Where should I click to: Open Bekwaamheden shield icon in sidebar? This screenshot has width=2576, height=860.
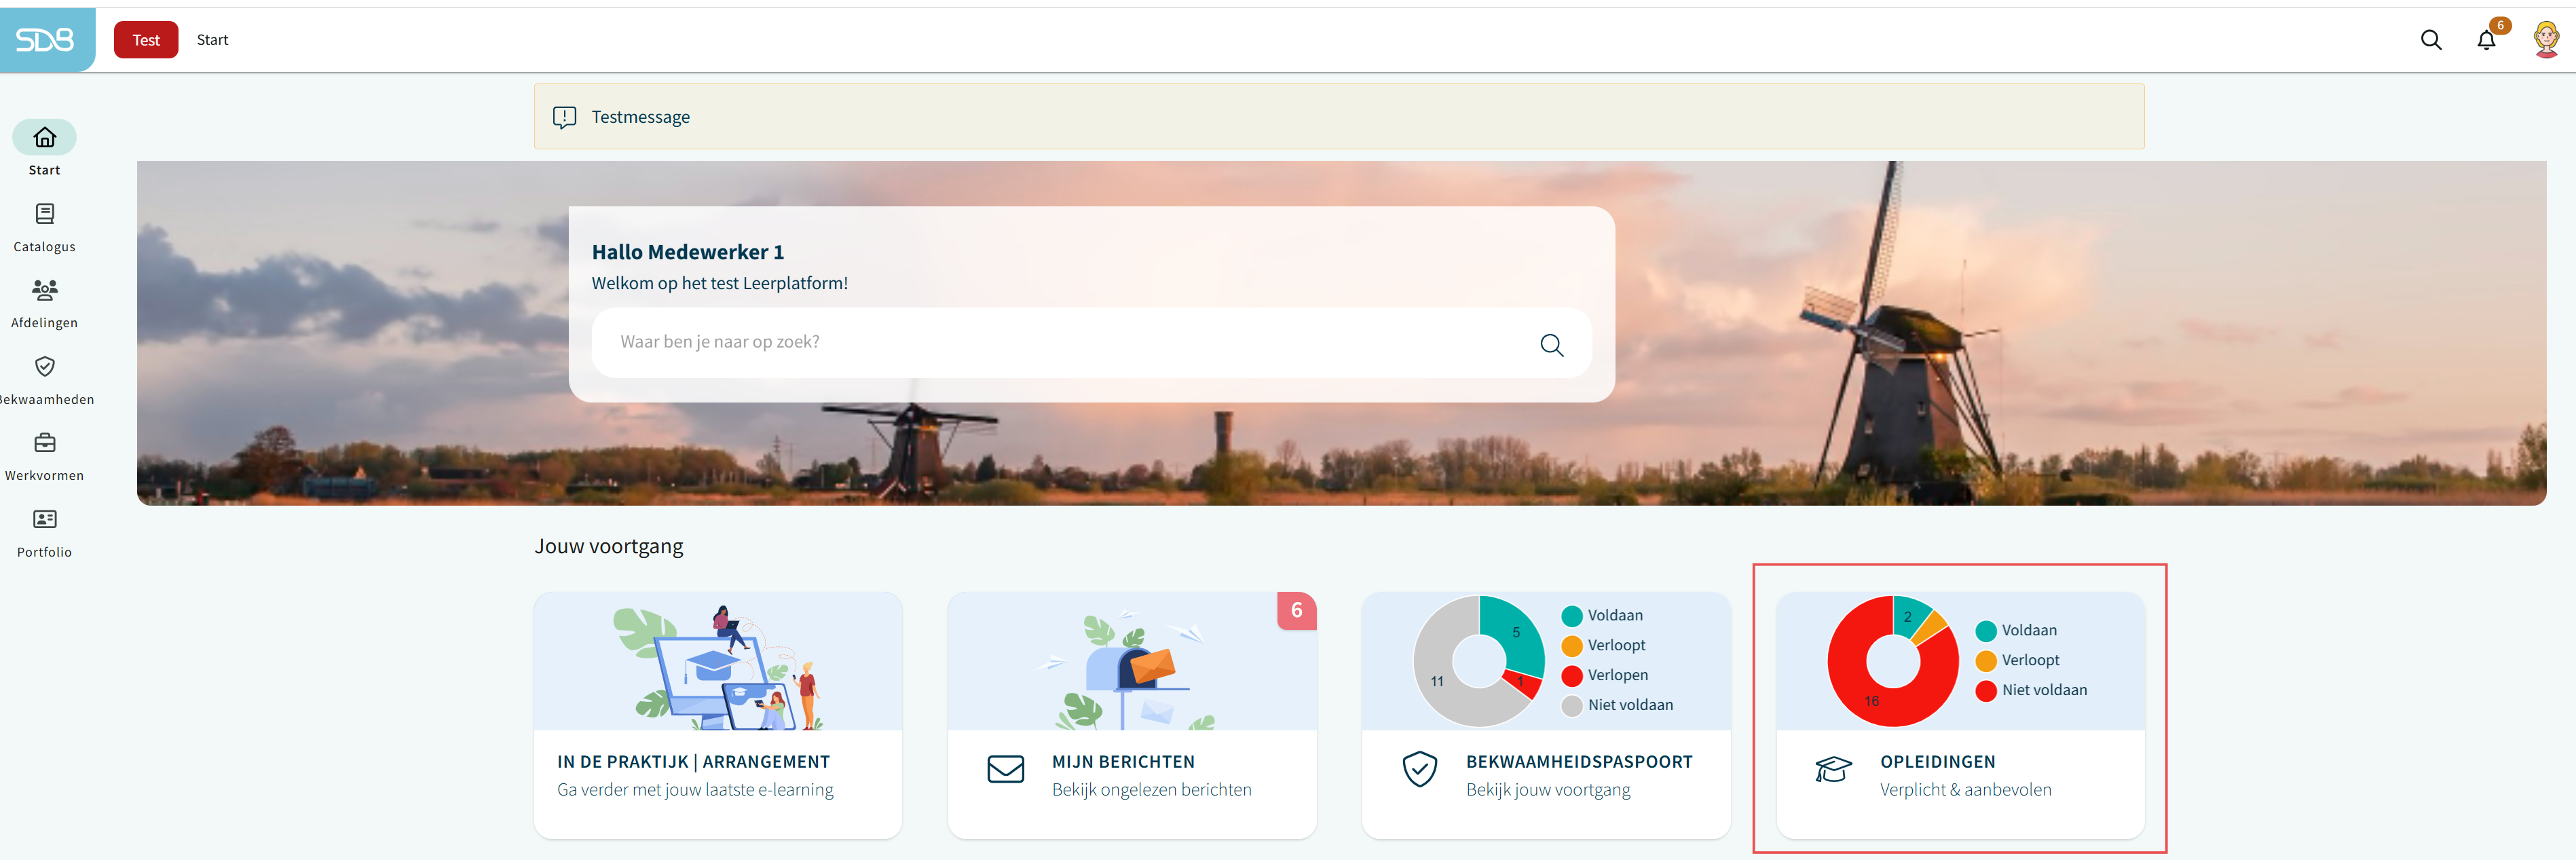coord(44,367)
